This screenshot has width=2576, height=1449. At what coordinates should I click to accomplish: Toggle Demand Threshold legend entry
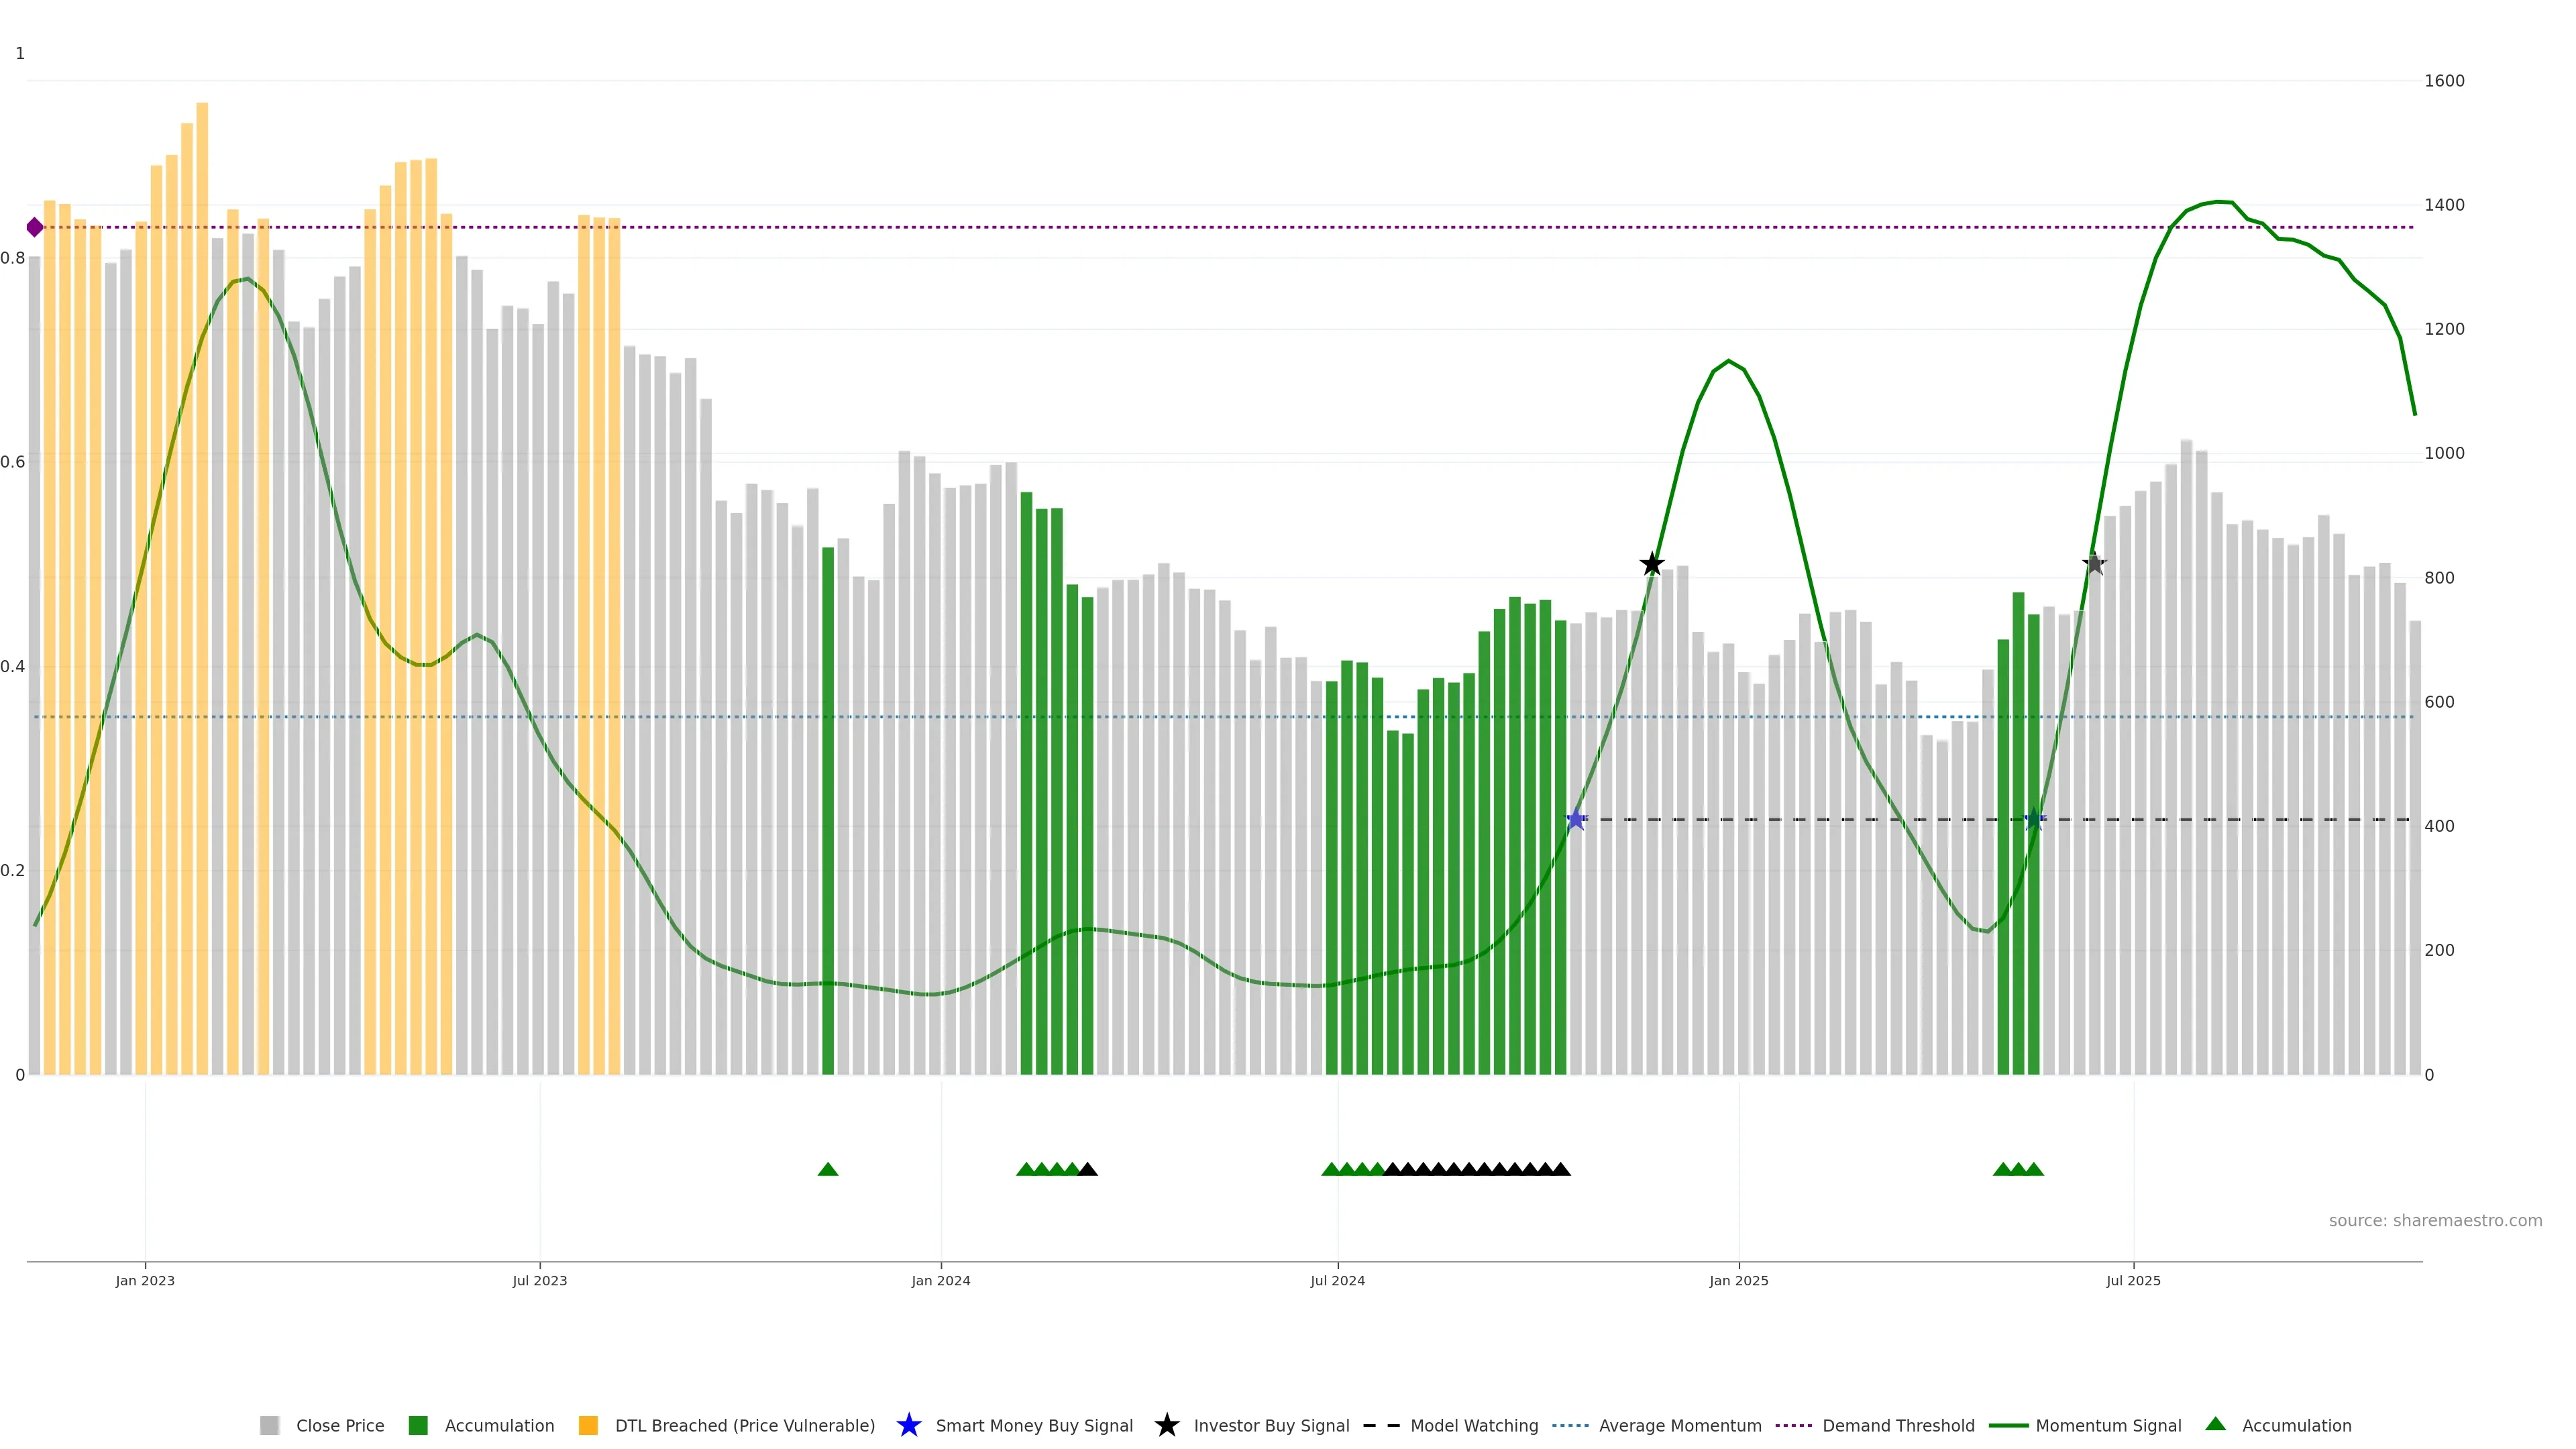pos(1897,1426)
